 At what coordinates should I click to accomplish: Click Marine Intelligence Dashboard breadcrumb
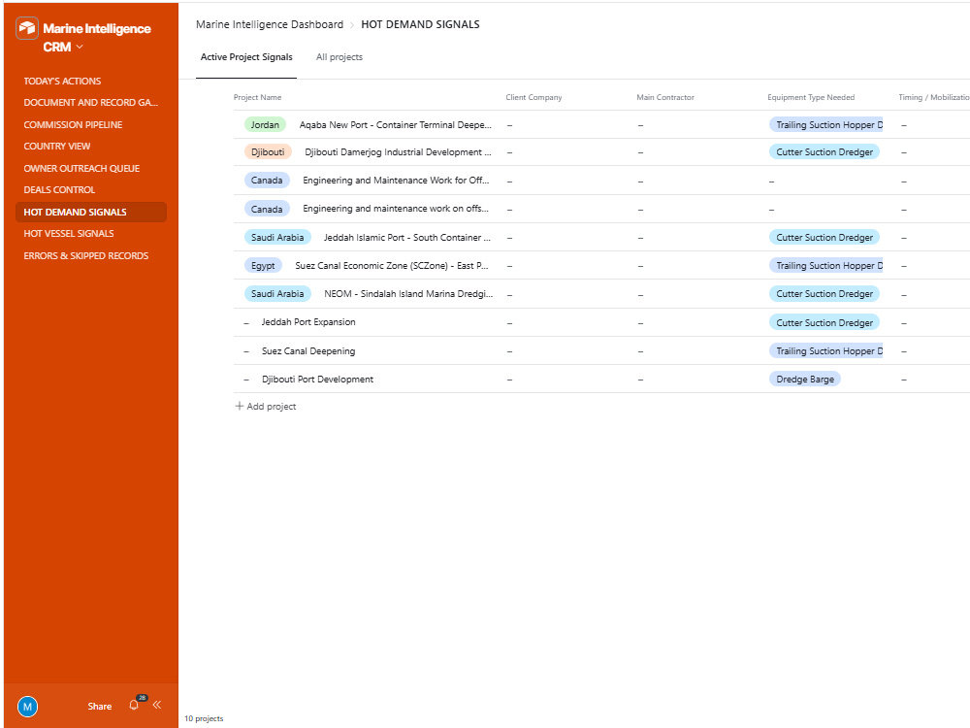[269, 24]
